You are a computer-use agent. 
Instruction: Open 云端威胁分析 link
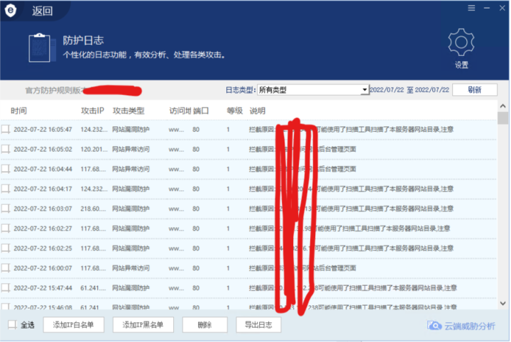click(470, 326)
